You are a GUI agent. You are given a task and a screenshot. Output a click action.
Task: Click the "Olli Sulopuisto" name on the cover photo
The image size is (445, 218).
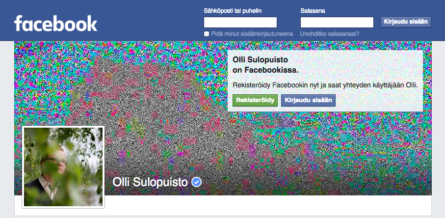(150, 182)
